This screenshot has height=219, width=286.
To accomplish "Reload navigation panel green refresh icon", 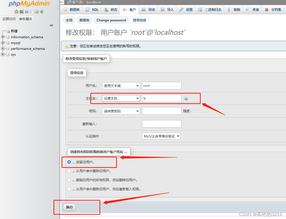I will (42, 12).
